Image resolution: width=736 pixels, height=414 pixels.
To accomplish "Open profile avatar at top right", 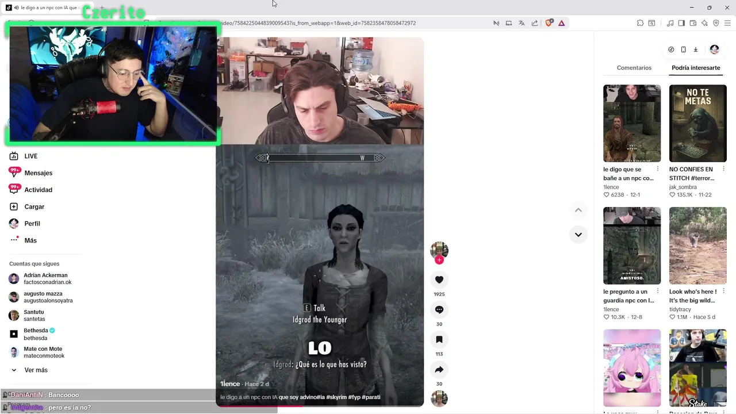I will tap(714, 49).
